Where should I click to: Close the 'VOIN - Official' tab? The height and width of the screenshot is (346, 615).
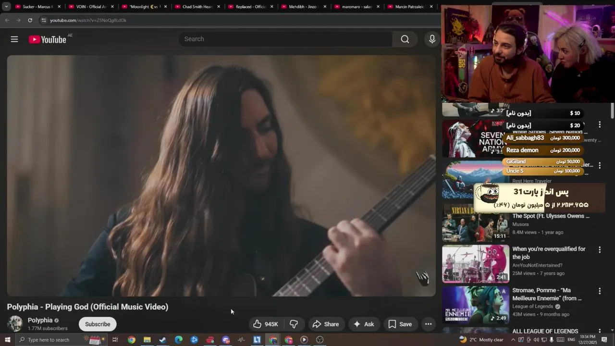point(113,7)
